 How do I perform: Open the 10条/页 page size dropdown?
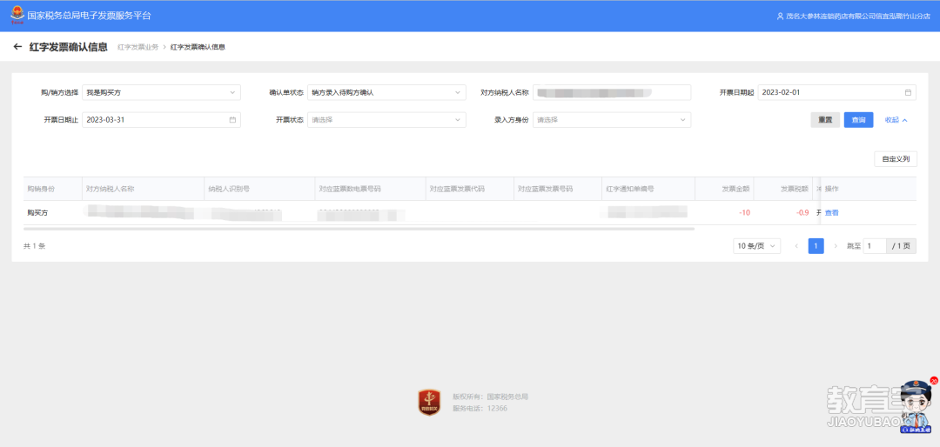[756, 245]
